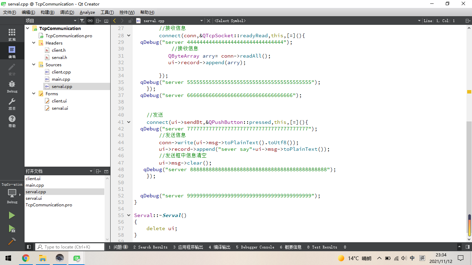The image size is (472, 265).
Task: Show the 应用程序输出 pane
Action: [188, 247]
